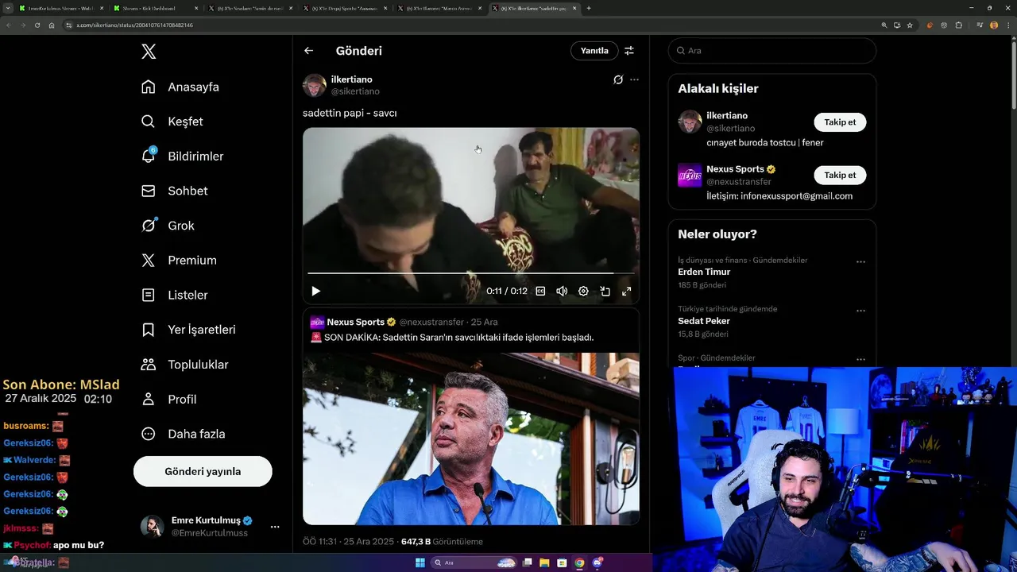The image size is (1017, 572).
Task: Click the Gönderi yayınla button
Action: (x=203, y=471)
